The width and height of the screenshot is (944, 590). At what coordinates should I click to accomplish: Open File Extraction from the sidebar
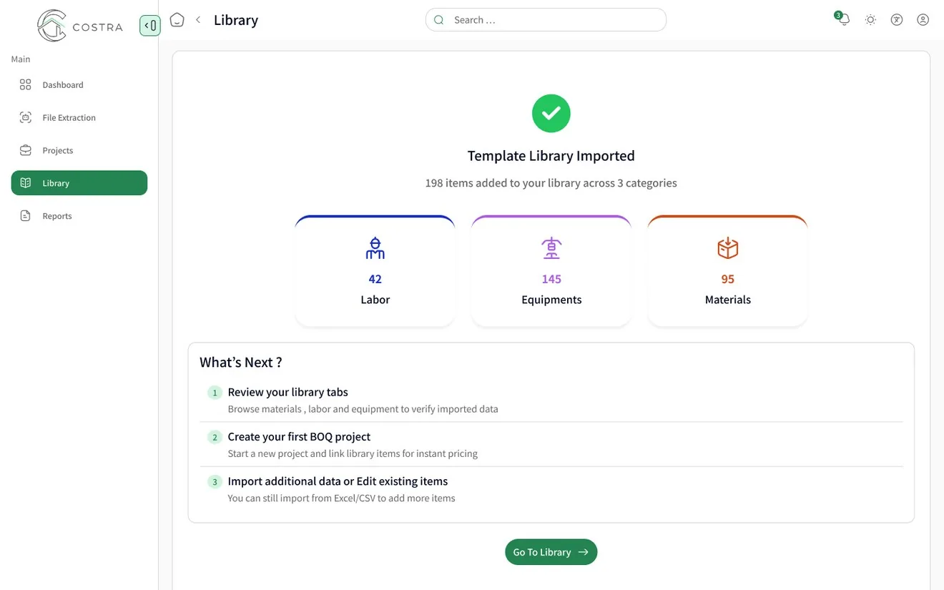click(x=79, y=117)
